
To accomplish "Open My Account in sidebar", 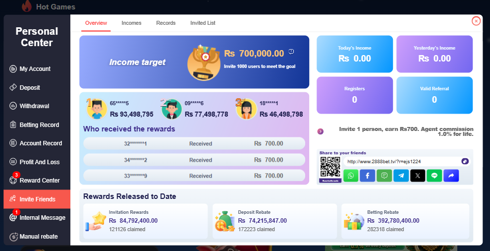I will pos(35,69).
